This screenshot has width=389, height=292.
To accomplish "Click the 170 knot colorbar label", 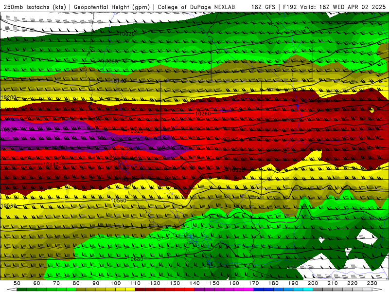I will [254, 283].
